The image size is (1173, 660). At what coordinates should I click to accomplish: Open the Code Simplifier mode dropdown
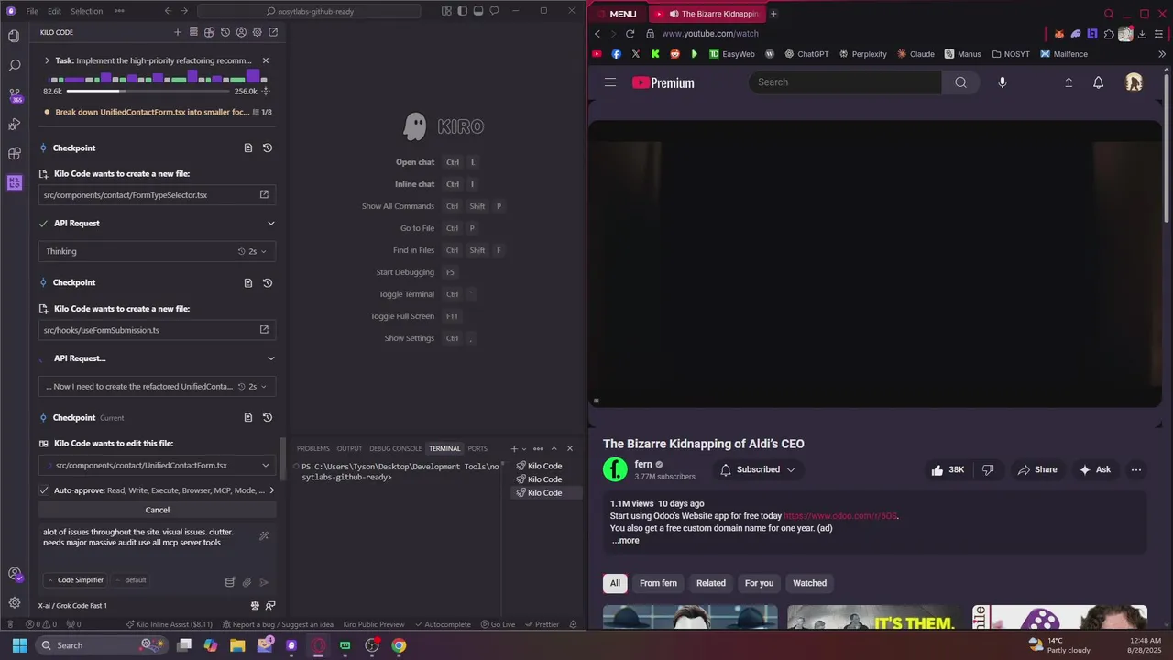coord(75,580)
